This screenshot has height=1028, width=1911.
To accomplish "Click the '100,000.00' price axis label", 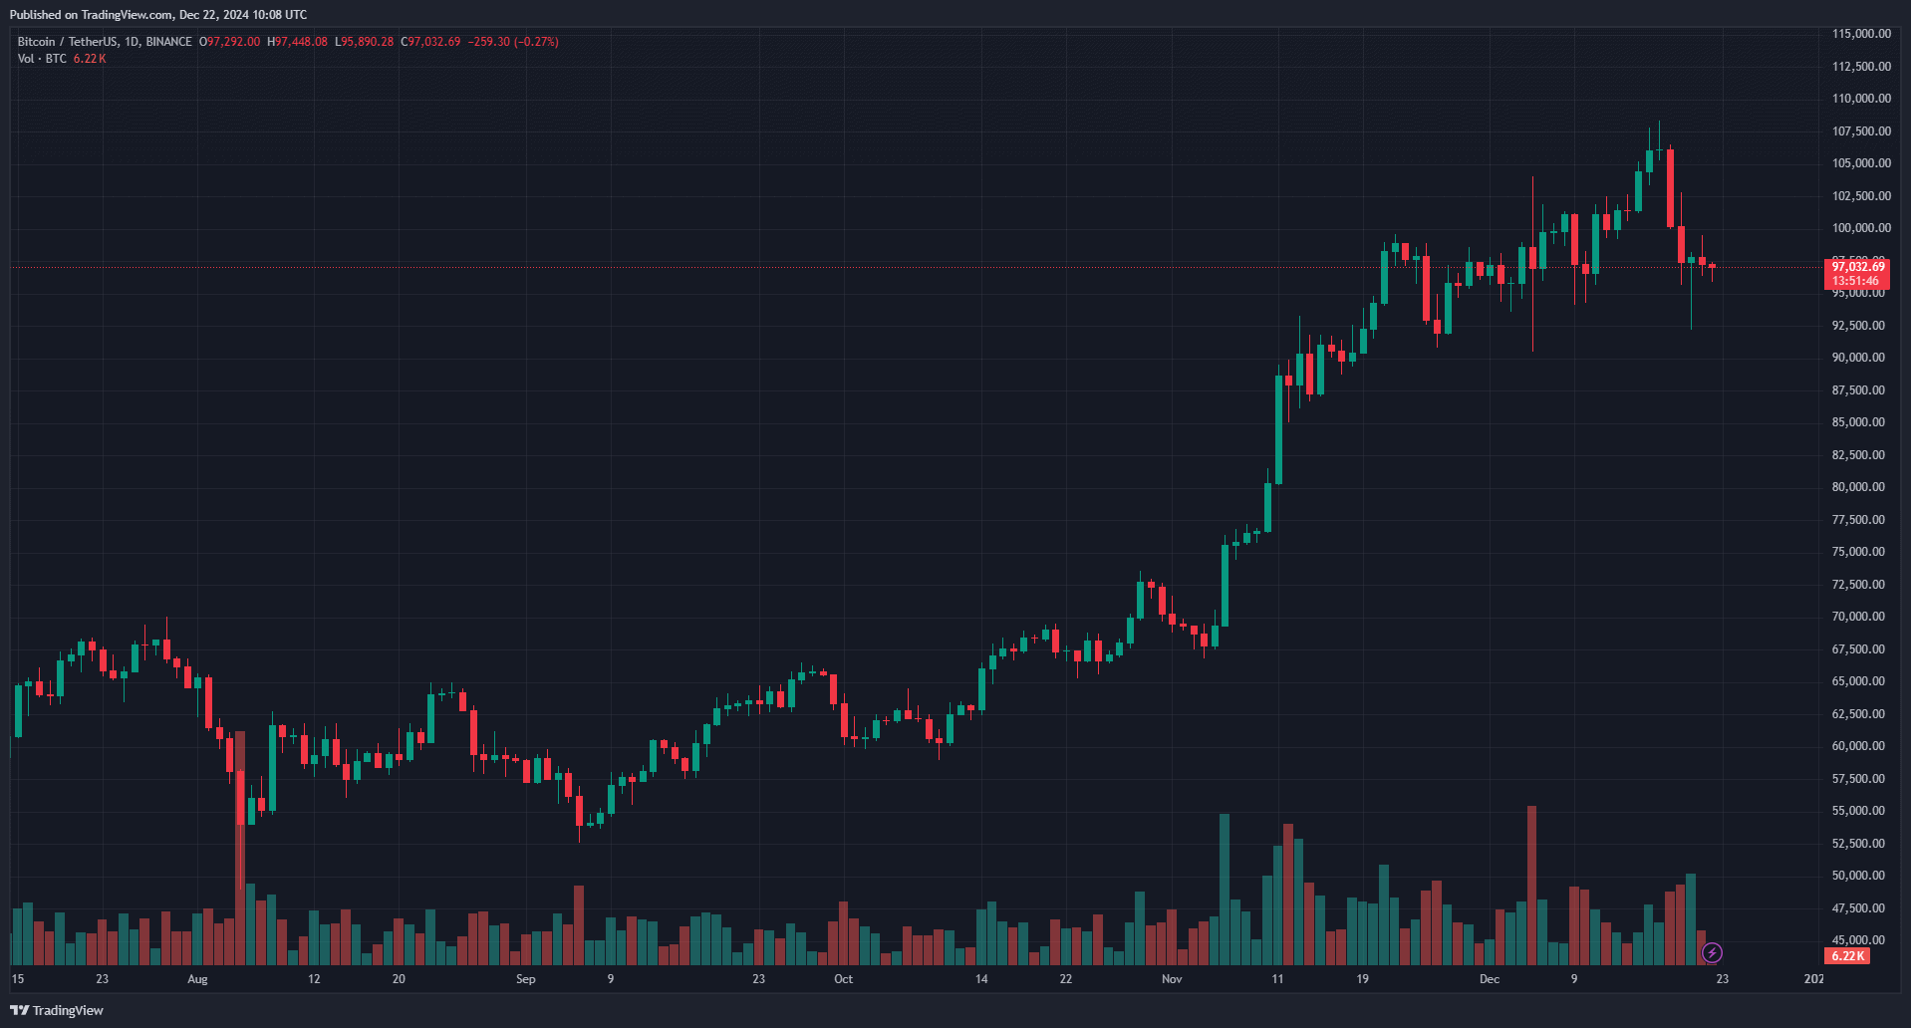I will [x=1861, y=228].
